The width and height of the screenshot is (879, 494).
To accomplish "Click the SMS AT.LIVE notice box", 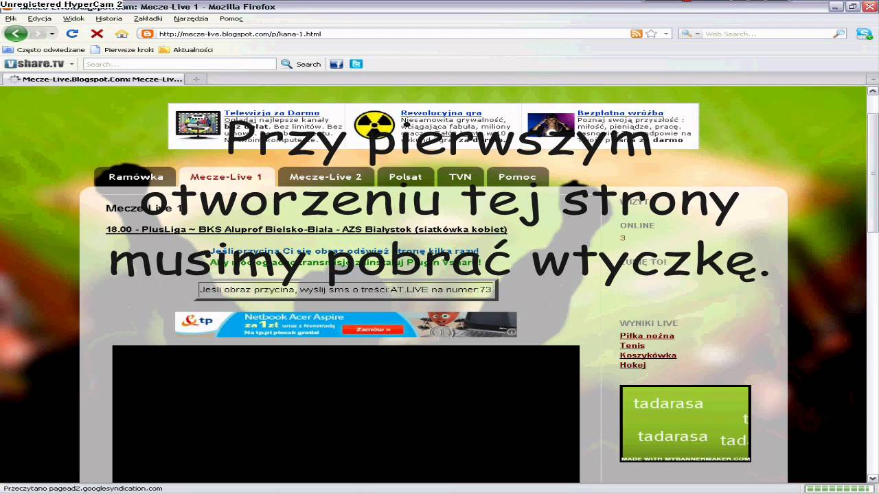I will (347, 290).
